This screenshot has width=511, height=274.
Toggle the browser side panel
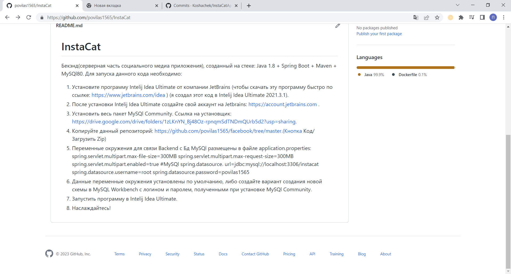[x=482, y=17]
